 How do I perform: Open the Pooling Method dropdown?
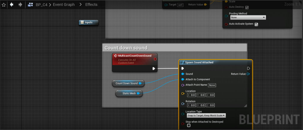(248, 17)
